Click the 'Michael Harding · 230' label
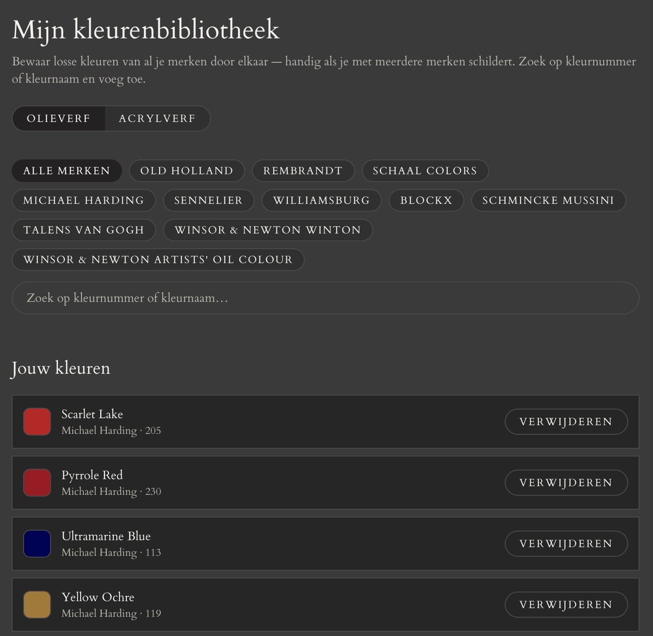 pos(111,491)
